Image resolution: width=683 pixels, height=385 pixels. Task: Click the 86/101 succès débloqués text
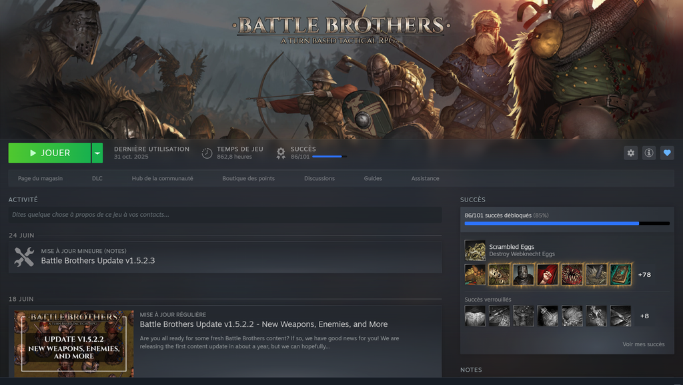point(498,215)
